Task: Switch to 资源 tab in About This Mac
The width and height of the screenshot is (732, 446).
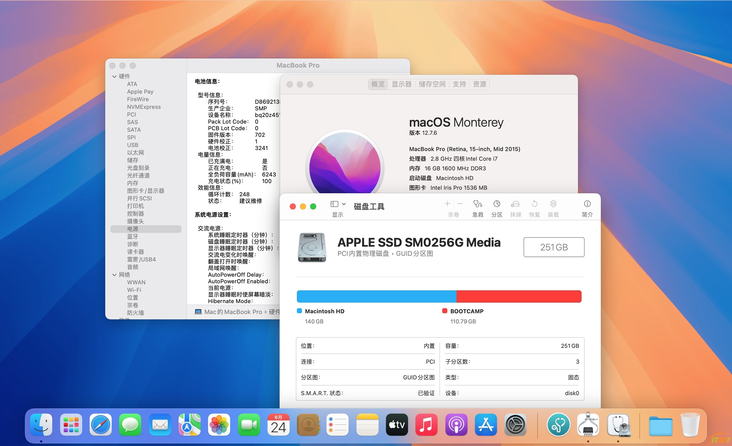Action: point(479,84)
